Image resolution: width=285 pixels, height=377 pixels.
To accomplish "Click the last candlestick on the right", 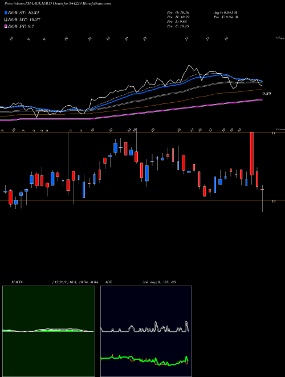I will click(x=262, y=190).
